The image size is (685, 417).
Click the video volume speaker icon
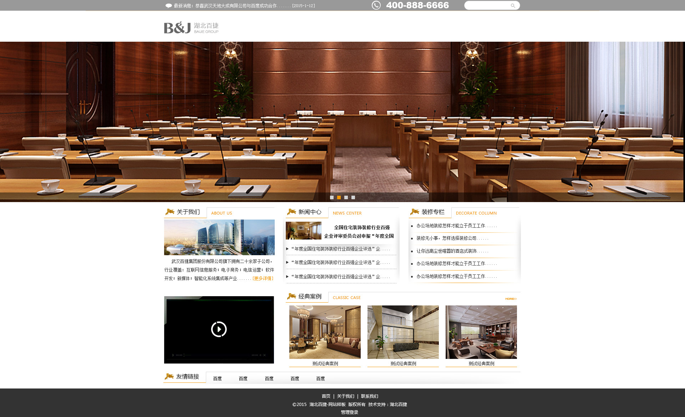pos(260,355)
